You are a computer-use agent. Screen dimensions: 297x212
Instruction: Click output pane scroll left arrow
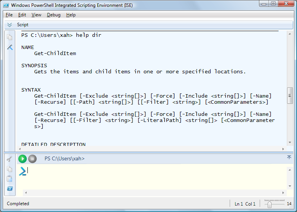tap(20, 149)
